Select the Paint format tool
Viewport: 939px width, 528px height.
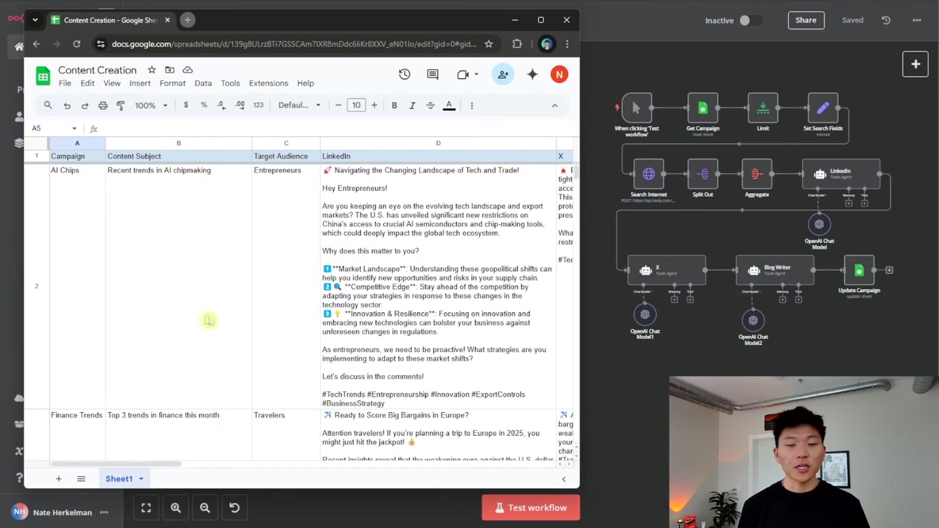pos(120,105)
